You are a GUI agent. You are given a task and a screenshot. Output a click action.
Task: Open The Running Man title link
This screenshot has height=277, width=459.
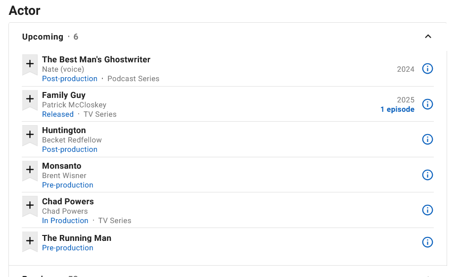point(77,238)
